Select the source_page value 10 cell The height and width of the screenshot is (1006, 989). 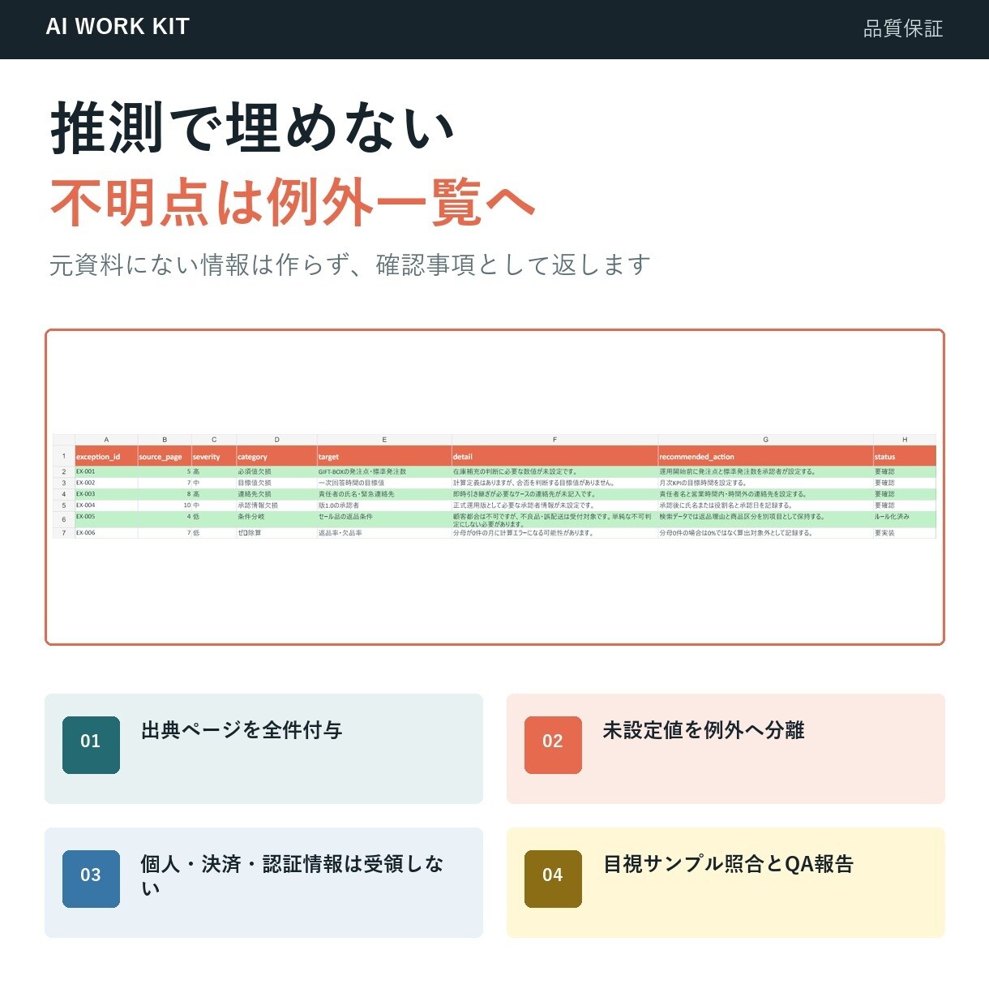click(165, 505)
